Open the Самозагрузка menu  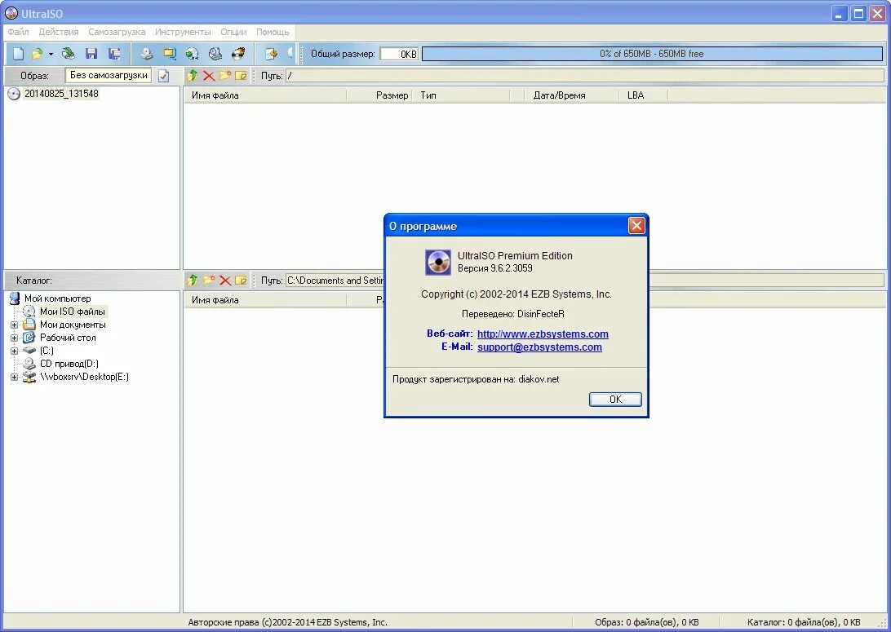click(117, 32)
